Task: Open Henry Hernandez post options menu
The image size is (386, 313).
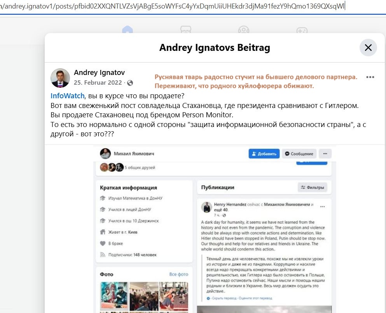Action: click(x=323, y=207)
